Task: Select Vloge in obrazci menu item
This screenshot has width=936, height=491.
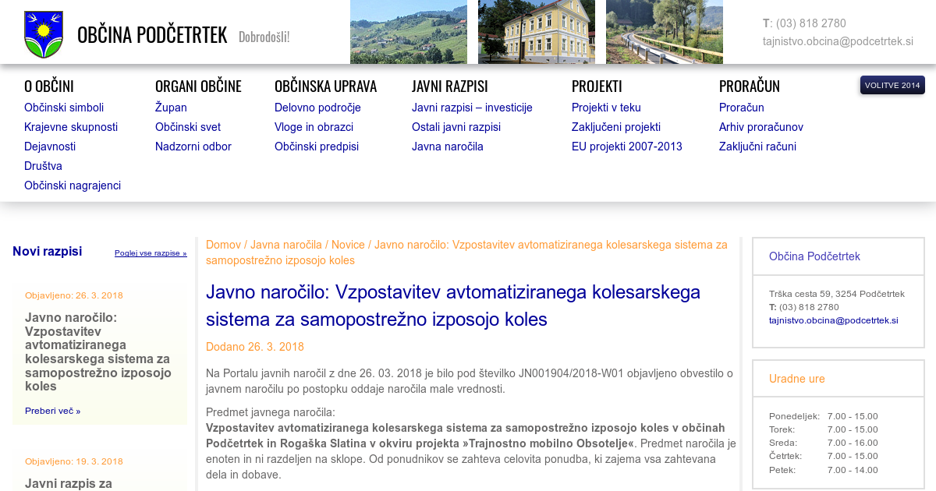Action: 314,127
